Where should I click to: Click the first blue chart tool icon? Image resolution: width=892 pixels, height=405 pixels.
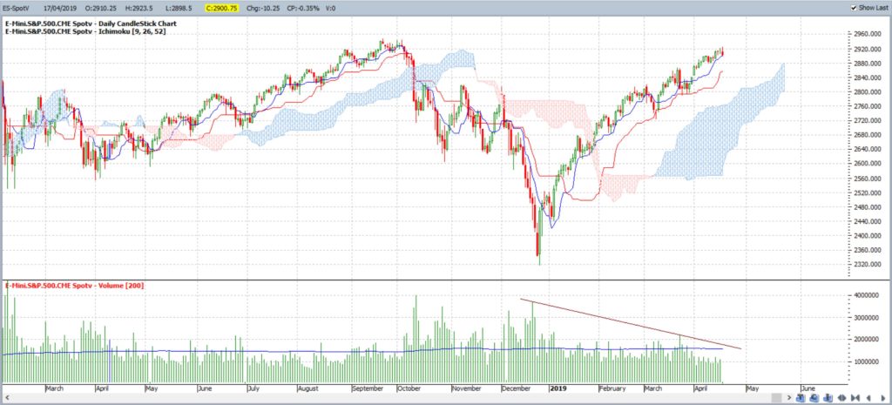801,398
